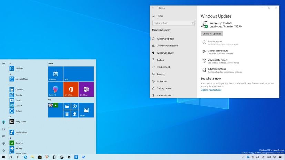Launch Alarms & Clock from the app list
This screenshot has width=285, height=160.
pyautogui.click(x=19, y=79)
